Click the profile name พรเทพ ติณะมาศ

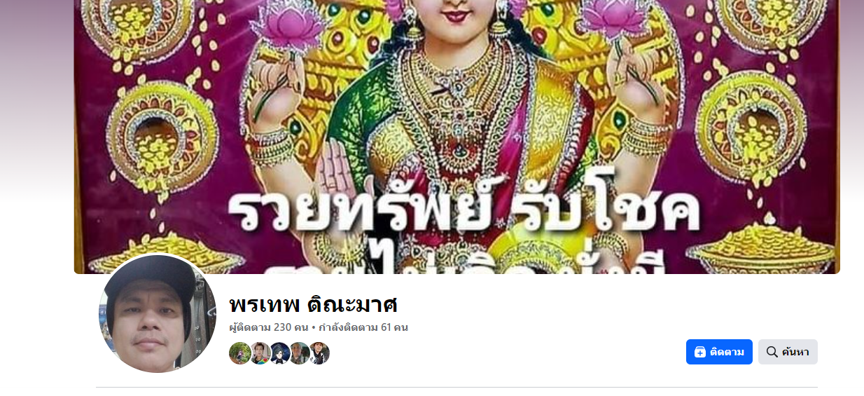pos(313,304)
